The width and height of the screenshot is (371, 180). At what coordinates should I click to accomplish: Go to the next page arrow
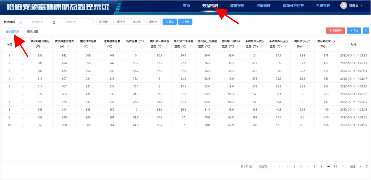tap(343, 166)
